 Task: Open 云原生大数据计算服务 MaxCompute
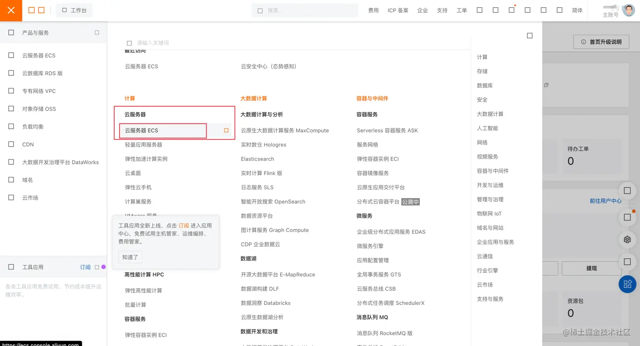click(x=285, y=130)
